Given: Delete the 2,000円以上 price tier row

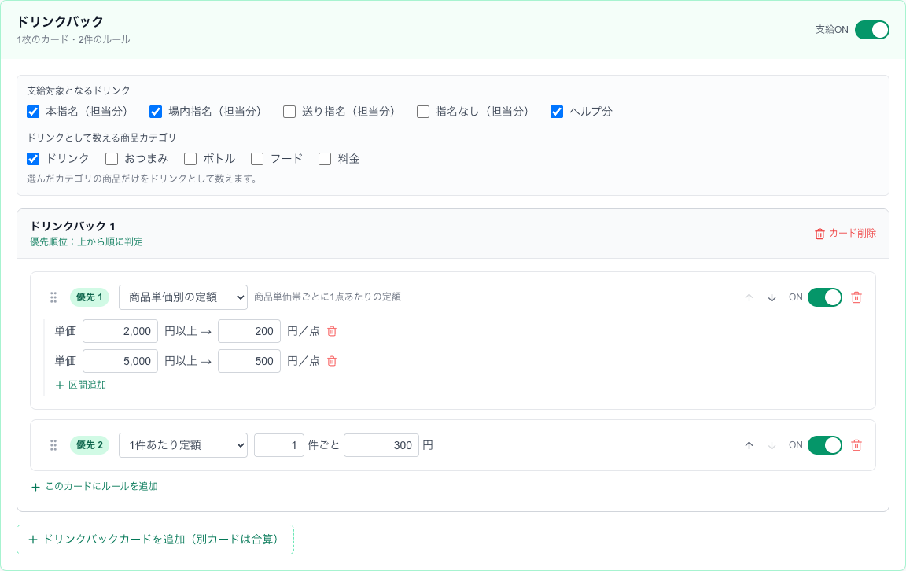Looking at the screenshot, I should coord(332,331).
